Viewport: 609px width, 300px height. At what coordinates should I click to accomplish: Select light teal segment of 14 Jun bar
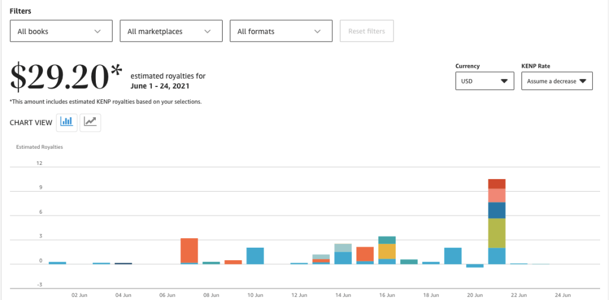pos(343,248)
